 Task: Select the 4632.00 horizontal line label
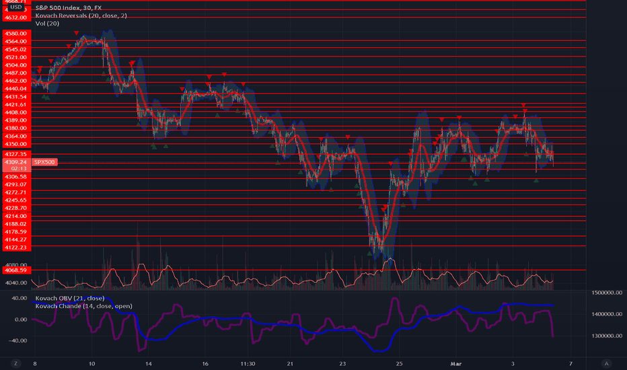coord(16,17)
